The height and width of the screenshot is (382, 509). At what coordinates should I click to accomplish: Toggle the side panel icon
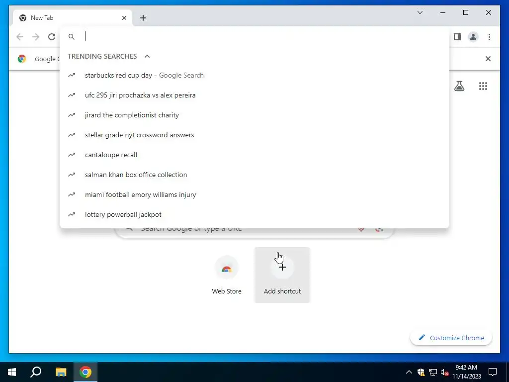click(x=457, y=37)
